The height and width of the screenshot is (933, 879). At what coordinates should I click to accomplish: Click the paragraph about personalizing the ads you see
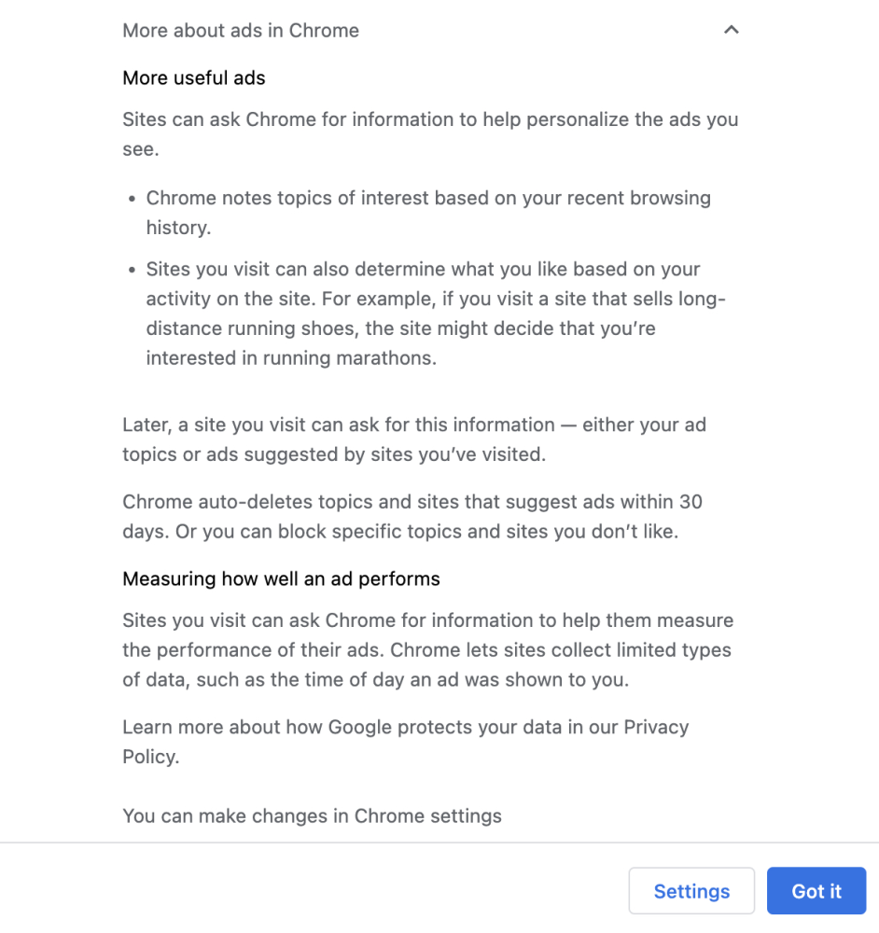[429, 134]
